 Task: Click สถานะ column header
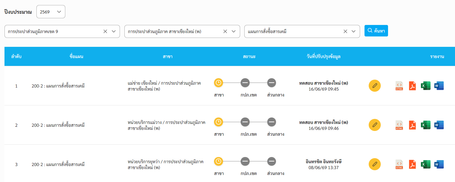point(249,56)
